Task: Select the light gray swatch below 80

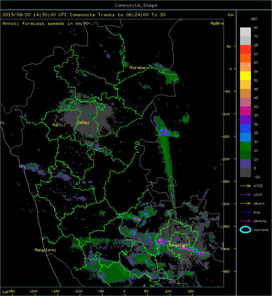Action: [x=245, y=32]
